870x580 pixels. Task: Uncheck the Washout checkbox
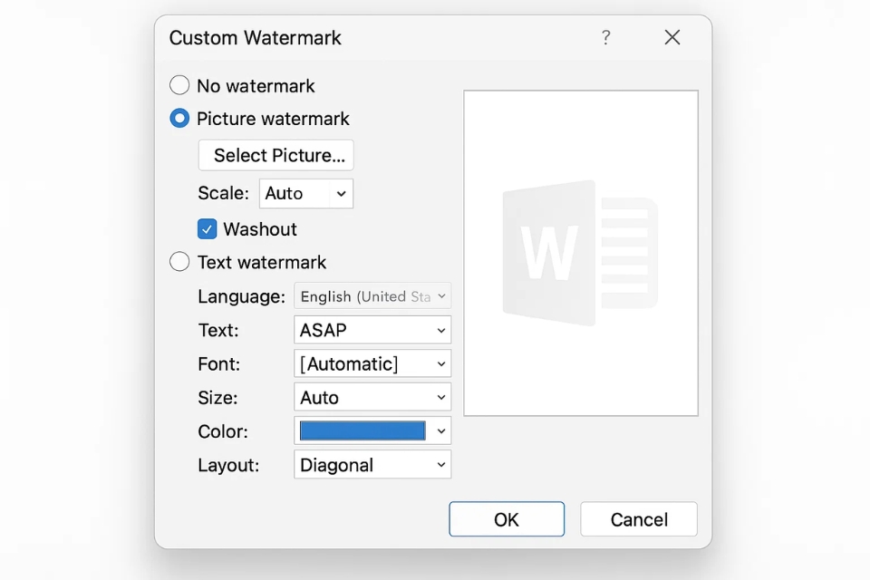pos(208,229)
